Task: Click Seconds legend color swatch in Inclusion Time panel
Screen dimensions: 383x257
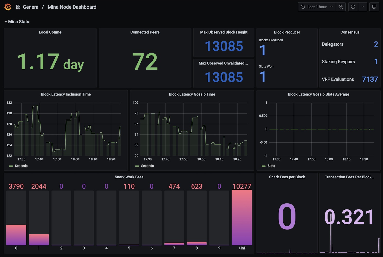Action: (11, 166)
